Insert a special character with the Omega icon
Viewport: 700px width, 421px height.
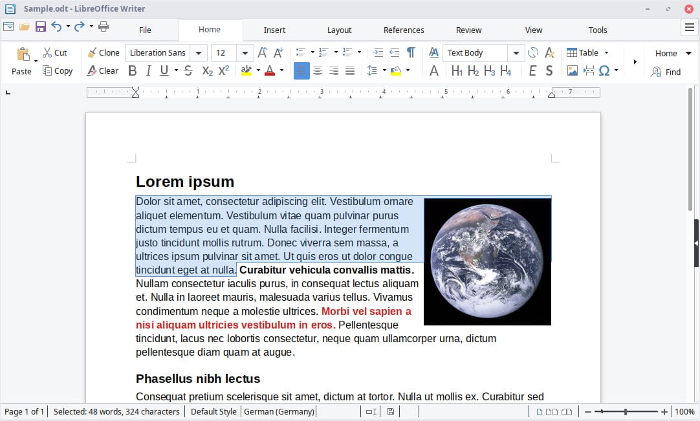[604, 70]
